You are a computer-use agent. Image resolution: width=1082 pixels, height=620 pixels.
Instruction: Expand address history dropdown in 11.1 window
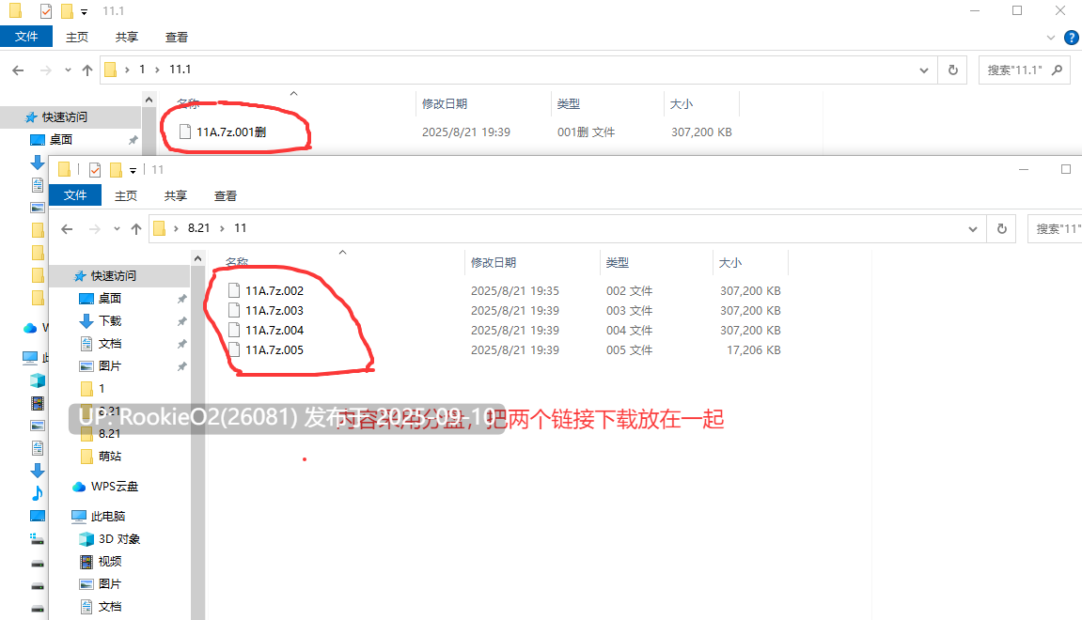923,70
